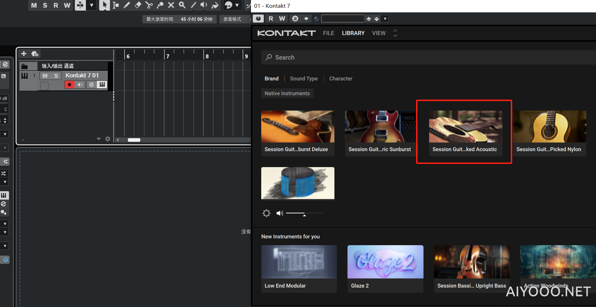The width and height of the screenshot is (596, 307).
Task: Click inspector 'e' edit icon at left edge
Action: [x=5, y=64]
